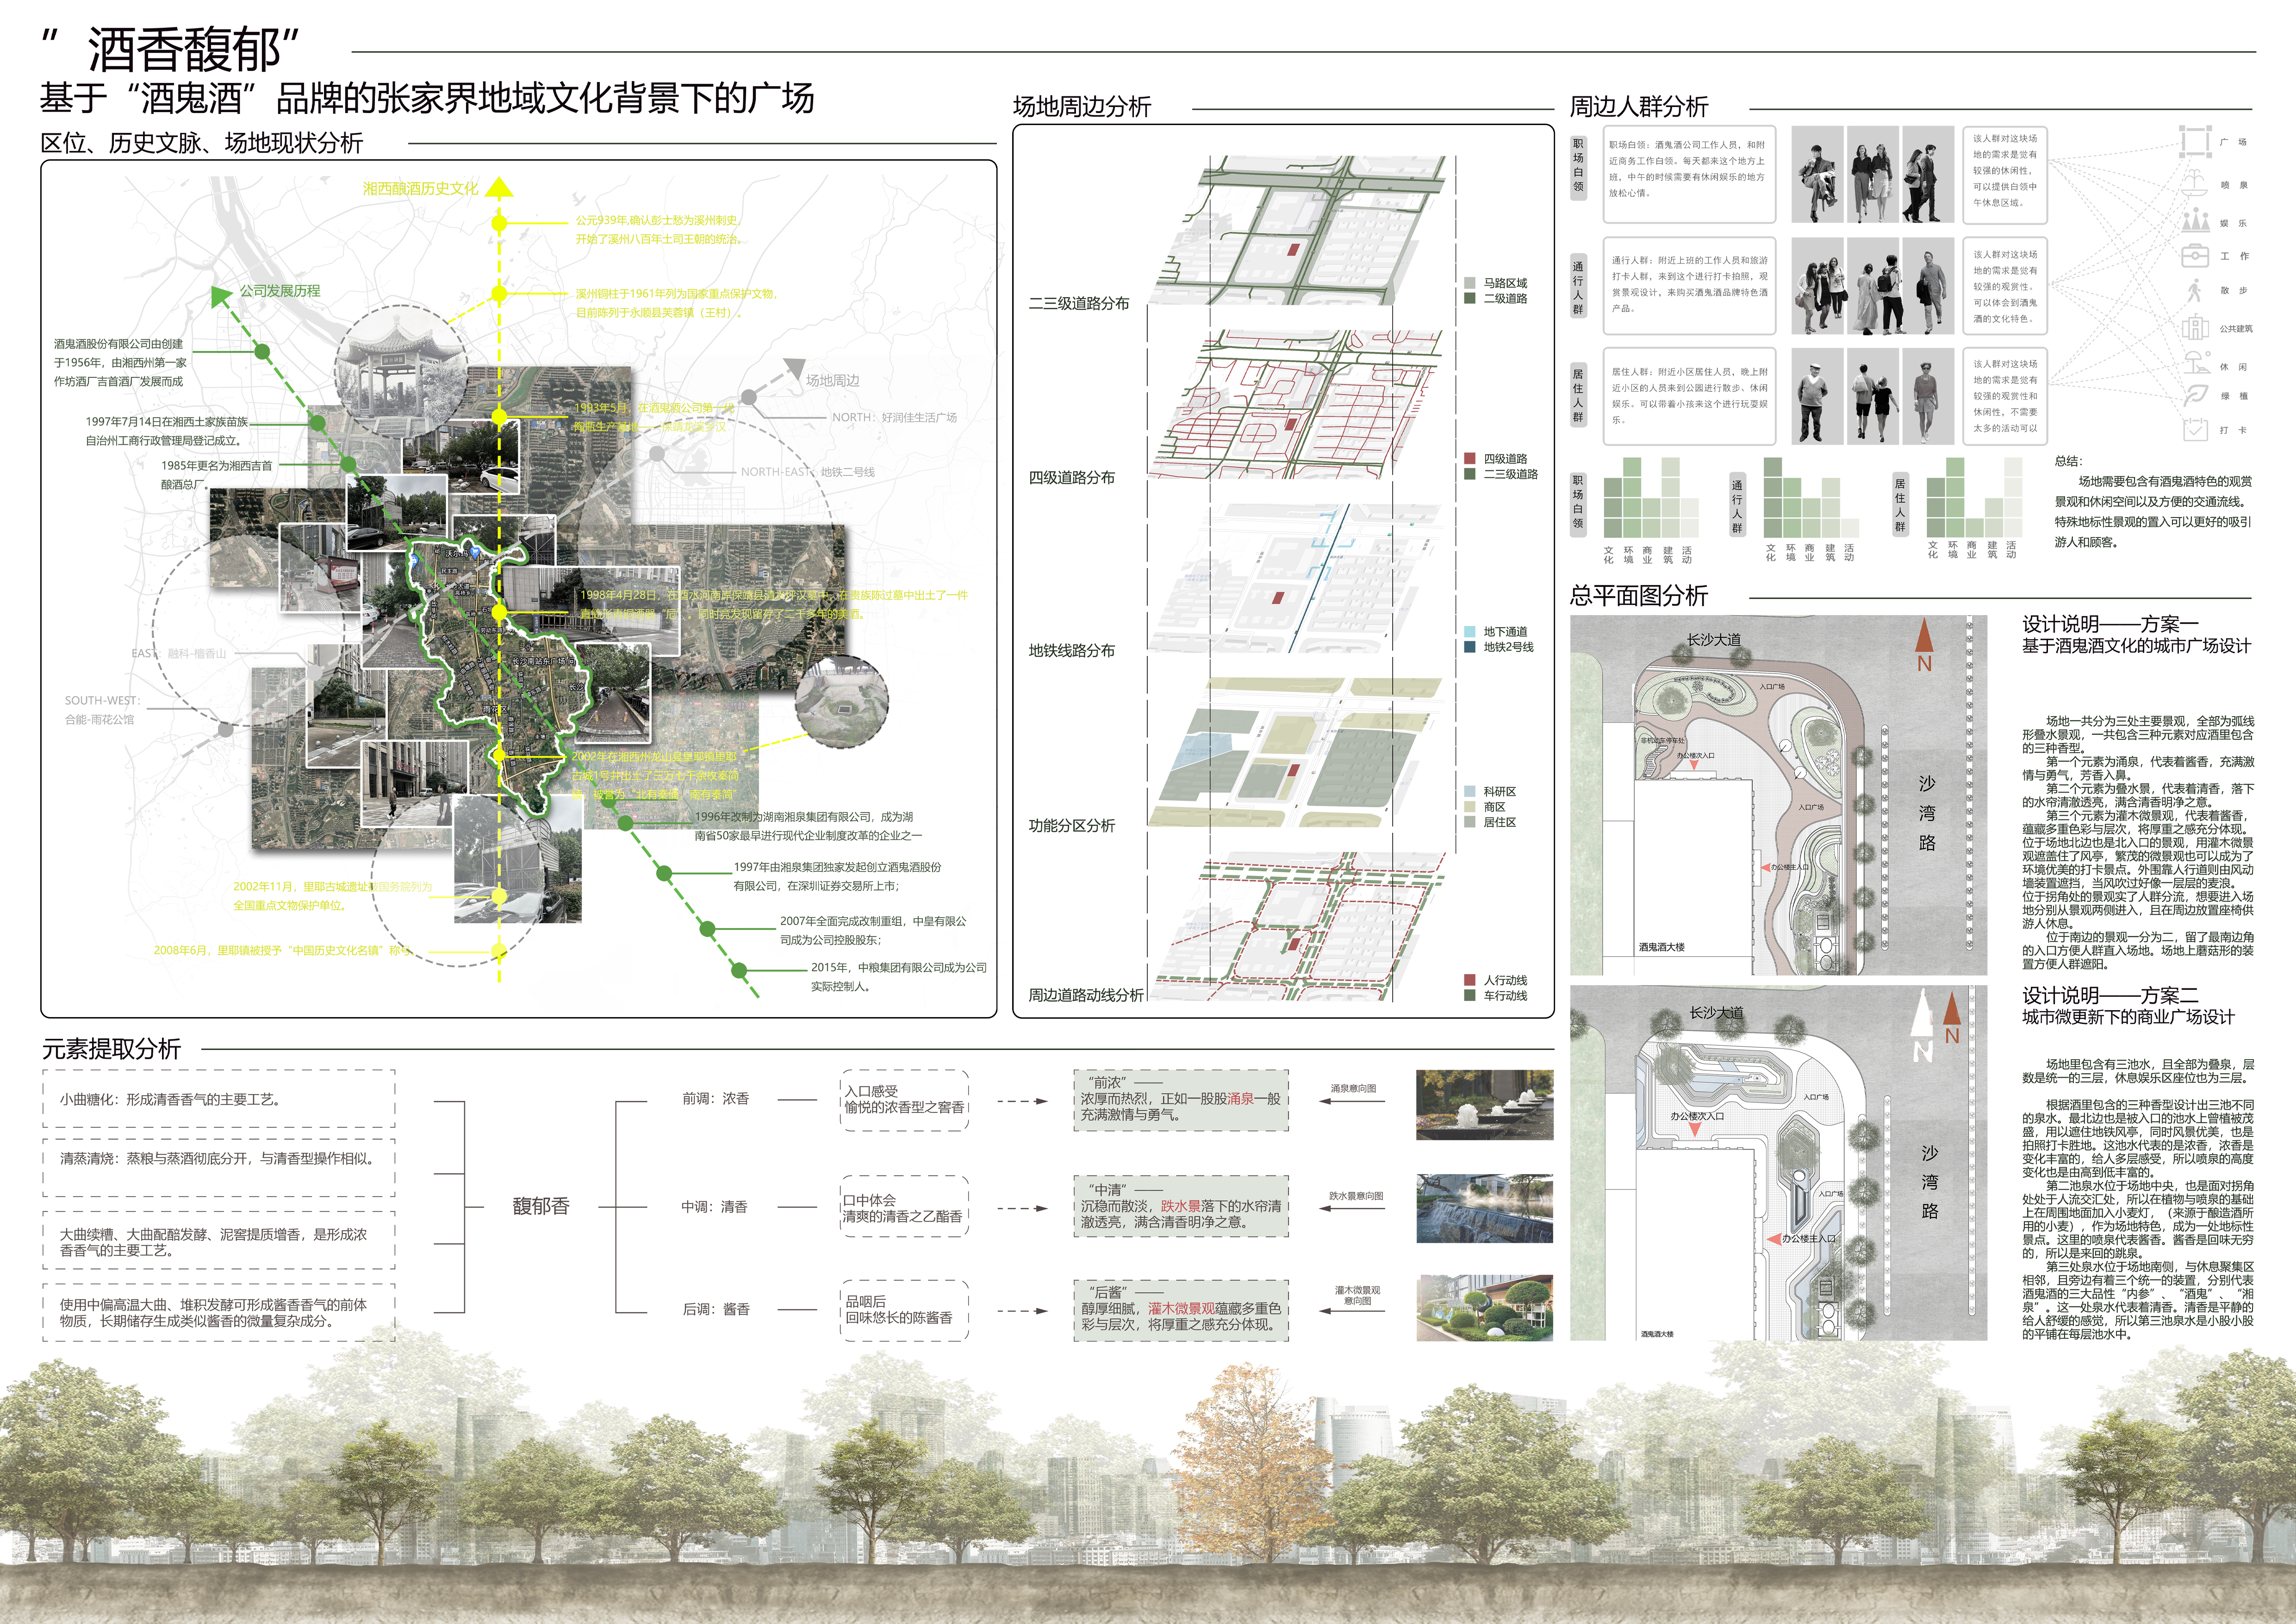The width and height of the screenshot is (2296, 1624).
Task: Open the 居住人群 people photo
Action: 1872,396
